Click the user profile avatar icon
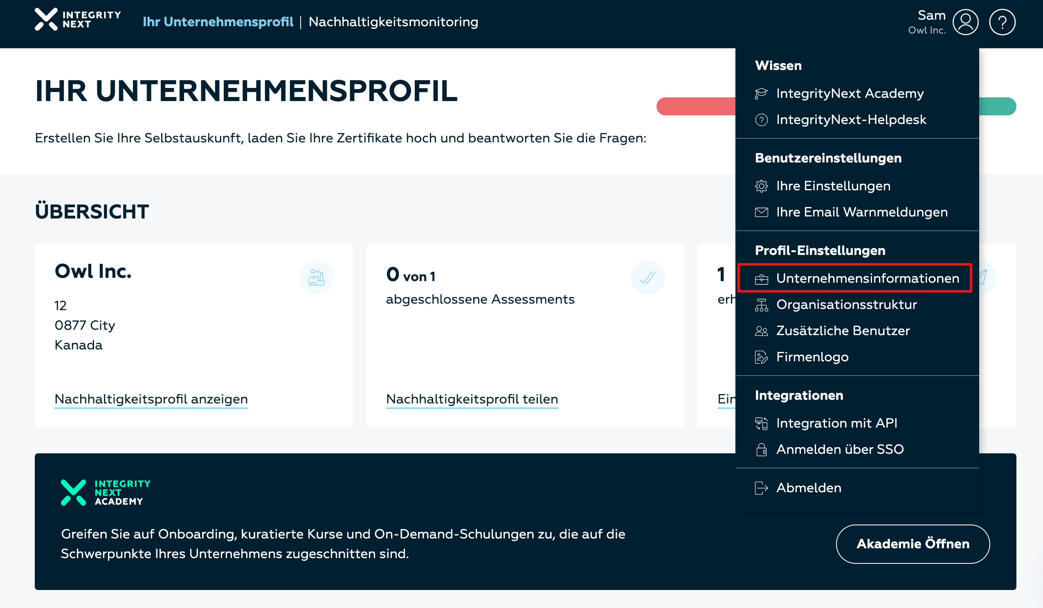1043x608 pixels. click(965, 23)
